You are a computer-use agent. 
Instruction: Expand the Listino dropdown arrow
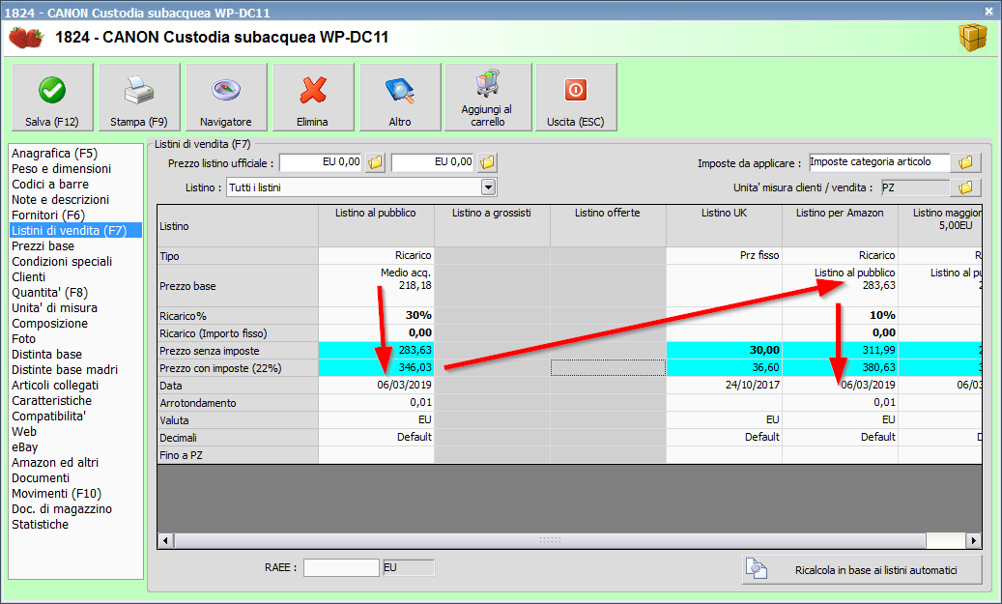[x=488, y=187]
